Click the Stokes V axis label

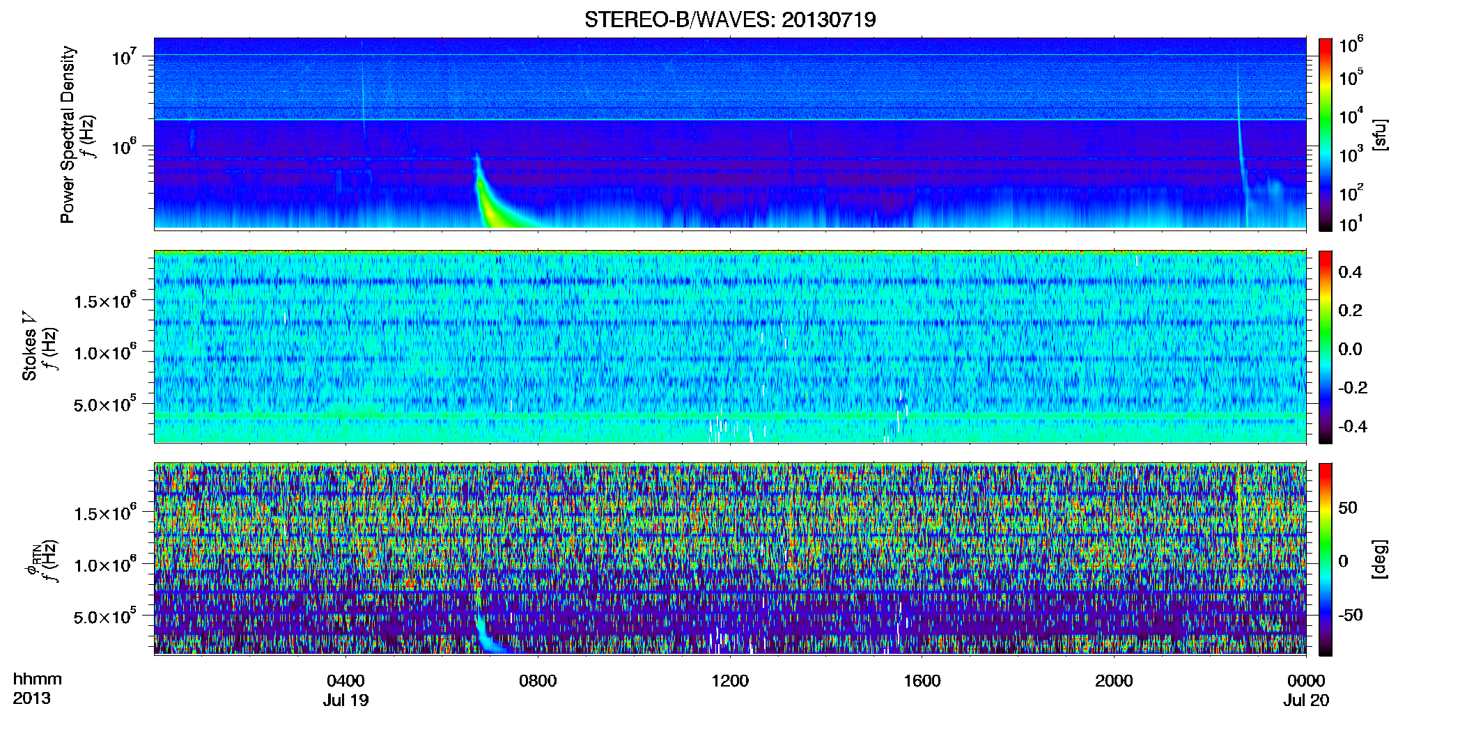tap(29, 347)
